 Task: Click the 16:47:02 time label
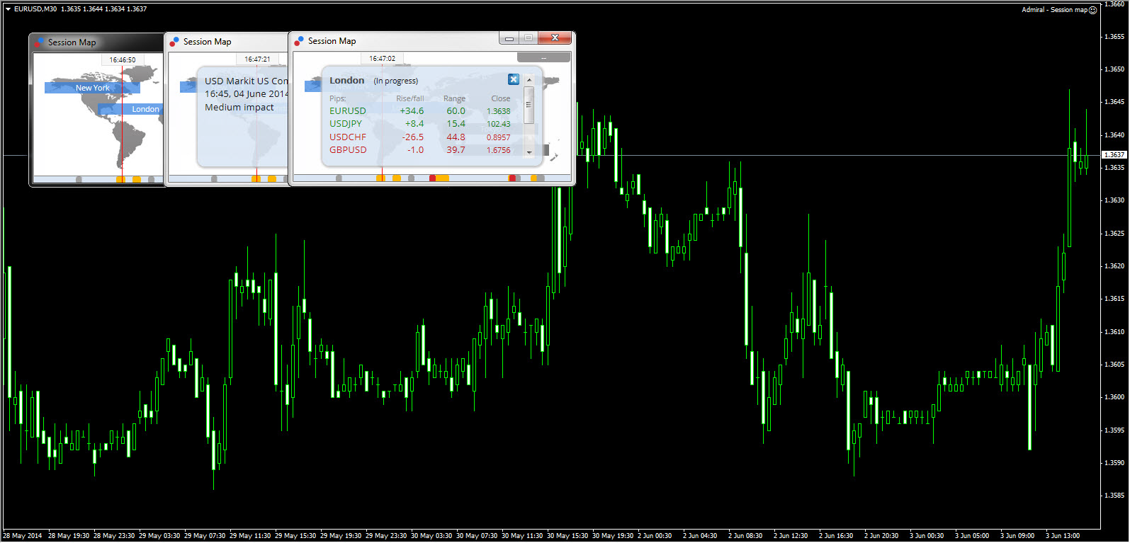(383, 59)
